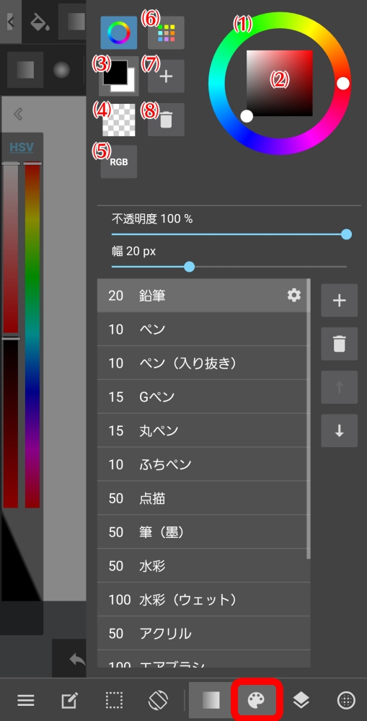Open the layers panel icon
Screen dimensions: 367x721
301,700
